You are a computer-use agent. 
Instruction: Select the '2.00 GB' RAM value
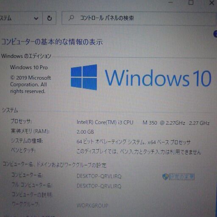(85, 132)
